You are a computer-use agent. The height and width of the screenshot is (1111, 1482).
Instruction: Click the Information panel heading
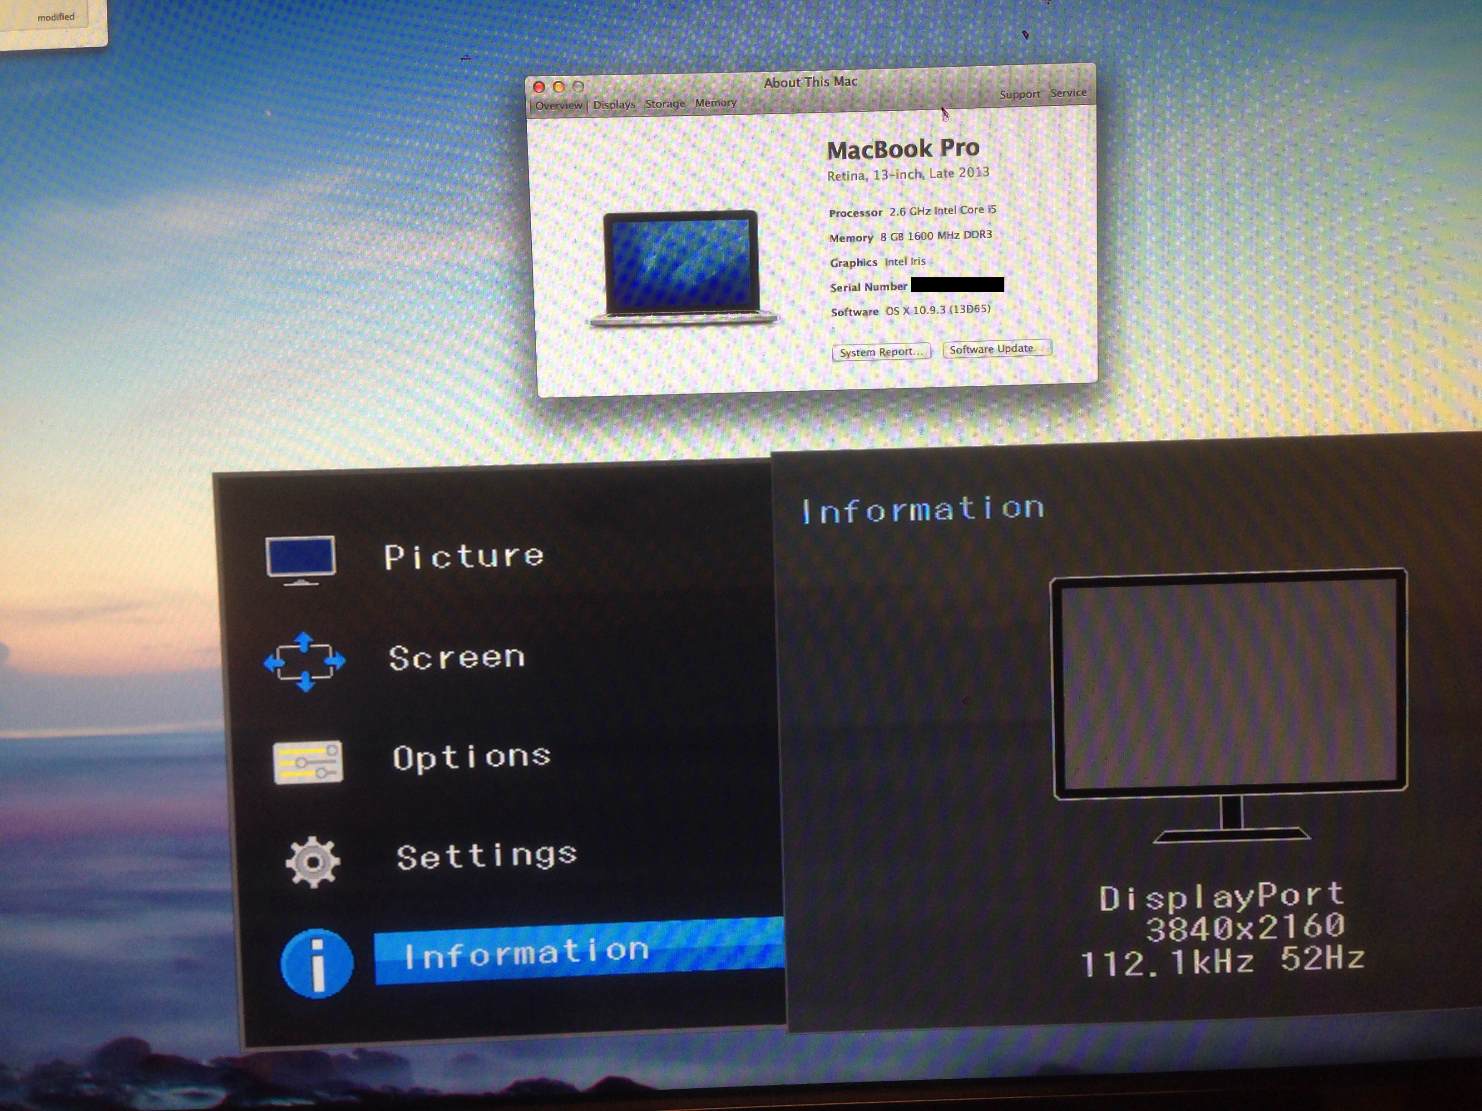(923, 510)
